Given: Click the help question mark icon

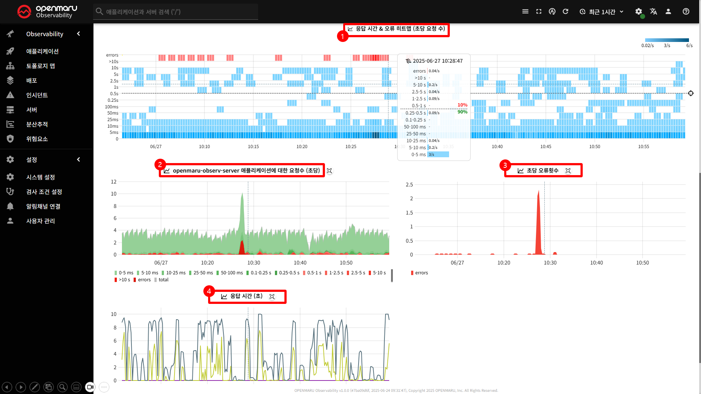Looking at the screenshot, I should [686, 12].
